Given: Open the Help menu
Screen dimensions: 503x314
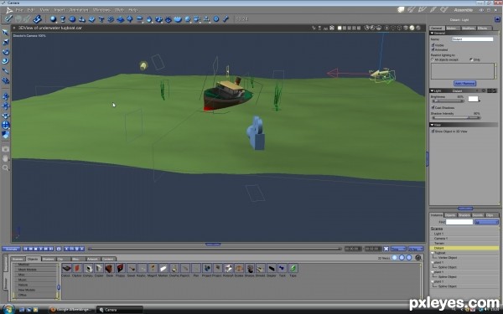Looking at the screenshot, I should (132, 10).
